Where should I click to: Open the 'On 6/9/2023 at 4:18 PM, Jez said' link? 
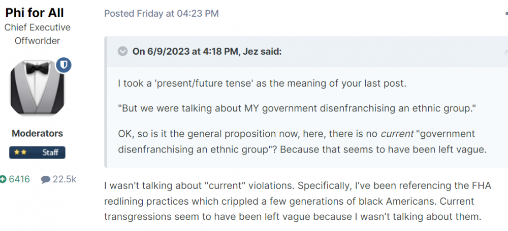click(x=207, y=51)
